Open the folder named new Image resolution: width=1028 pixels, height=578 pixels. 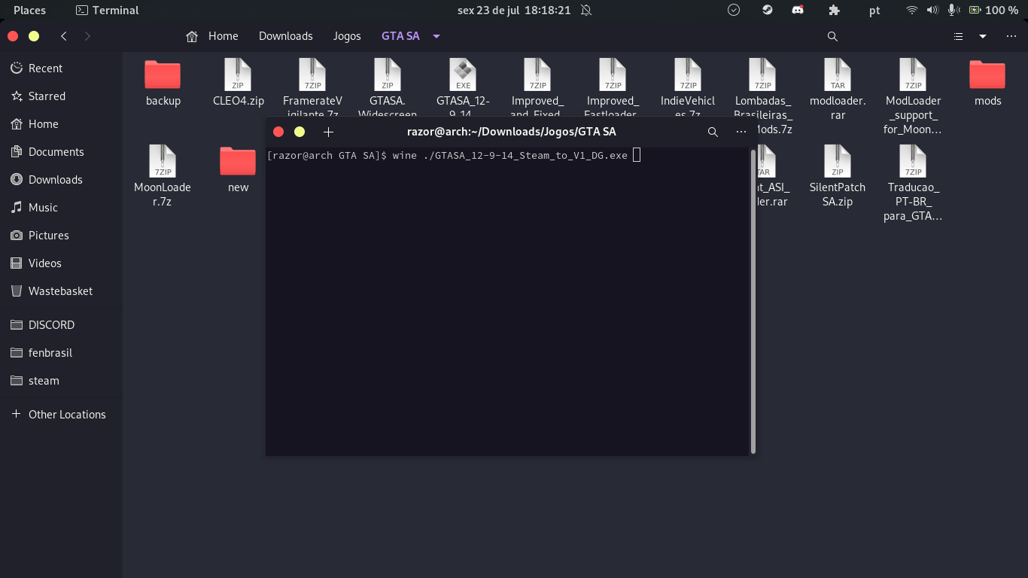(238, 169)
